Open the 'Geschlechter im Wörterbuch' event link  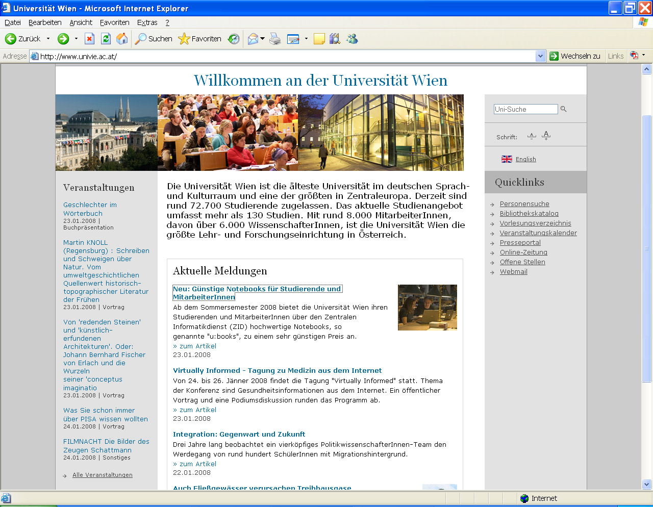[90, 209]
